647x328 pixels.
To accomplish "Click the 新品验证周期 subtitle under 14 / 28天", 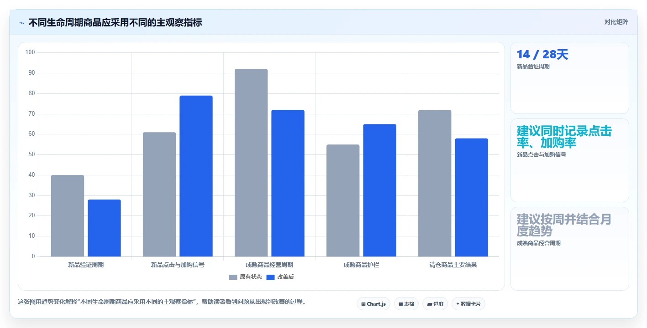I will (x=533, y=67).
